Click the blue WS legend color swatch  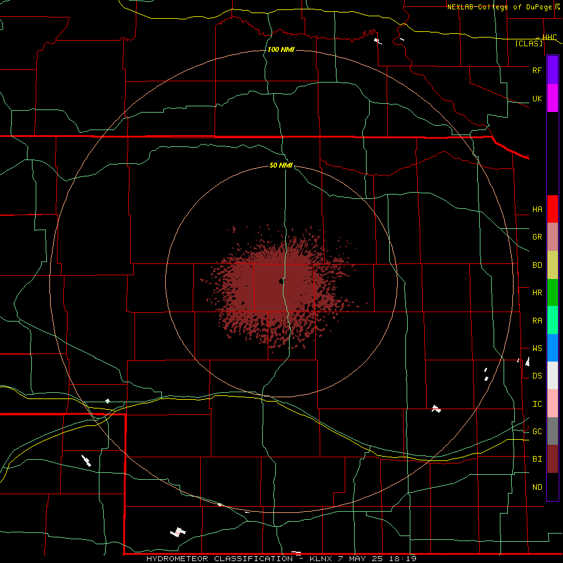pyautogui.click(x=552, y=348)
